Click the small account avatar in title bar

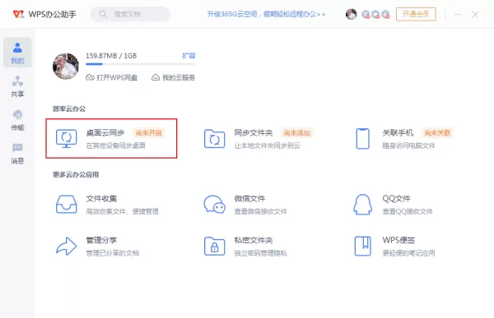click(x=351, y=14)
